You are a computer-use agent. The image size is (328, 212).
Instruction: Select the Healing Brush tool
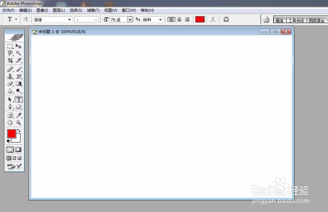pos(10,69)
